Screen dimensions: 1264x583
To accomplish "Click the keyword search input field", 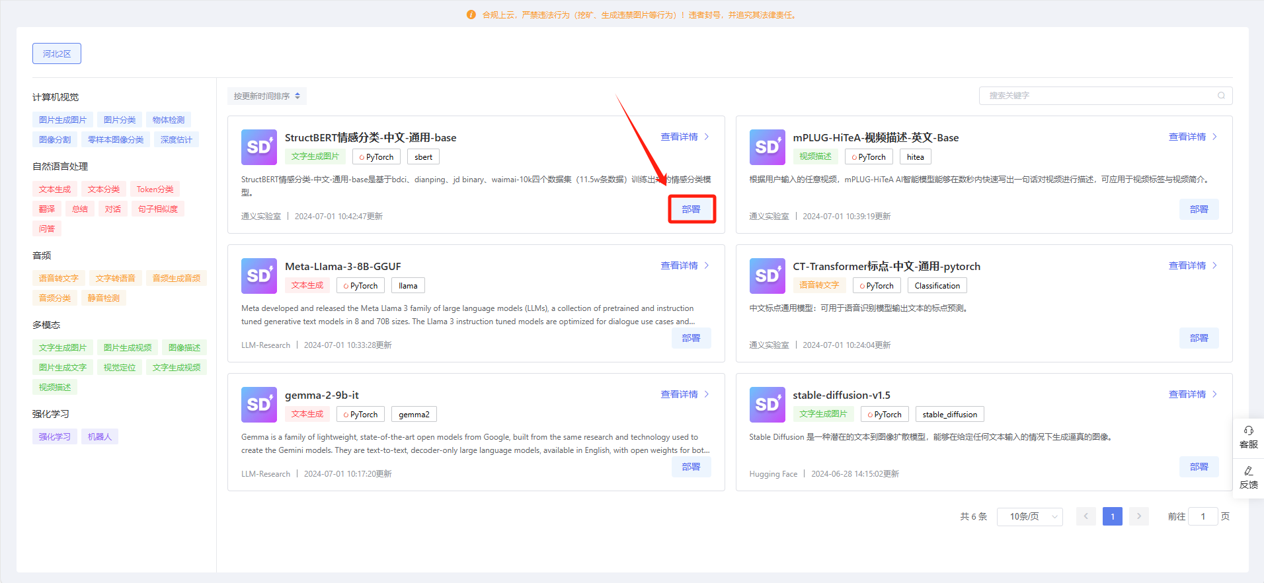I will (x=1105, y=96).
